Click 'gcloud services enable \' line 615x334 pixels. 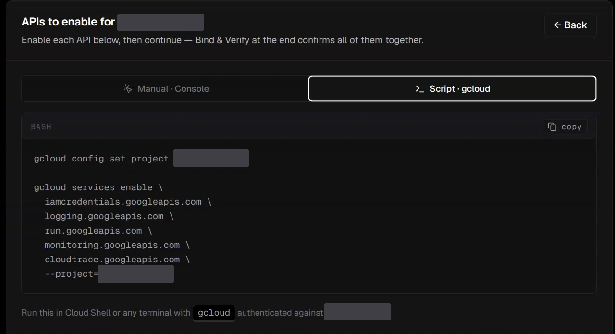98,187
